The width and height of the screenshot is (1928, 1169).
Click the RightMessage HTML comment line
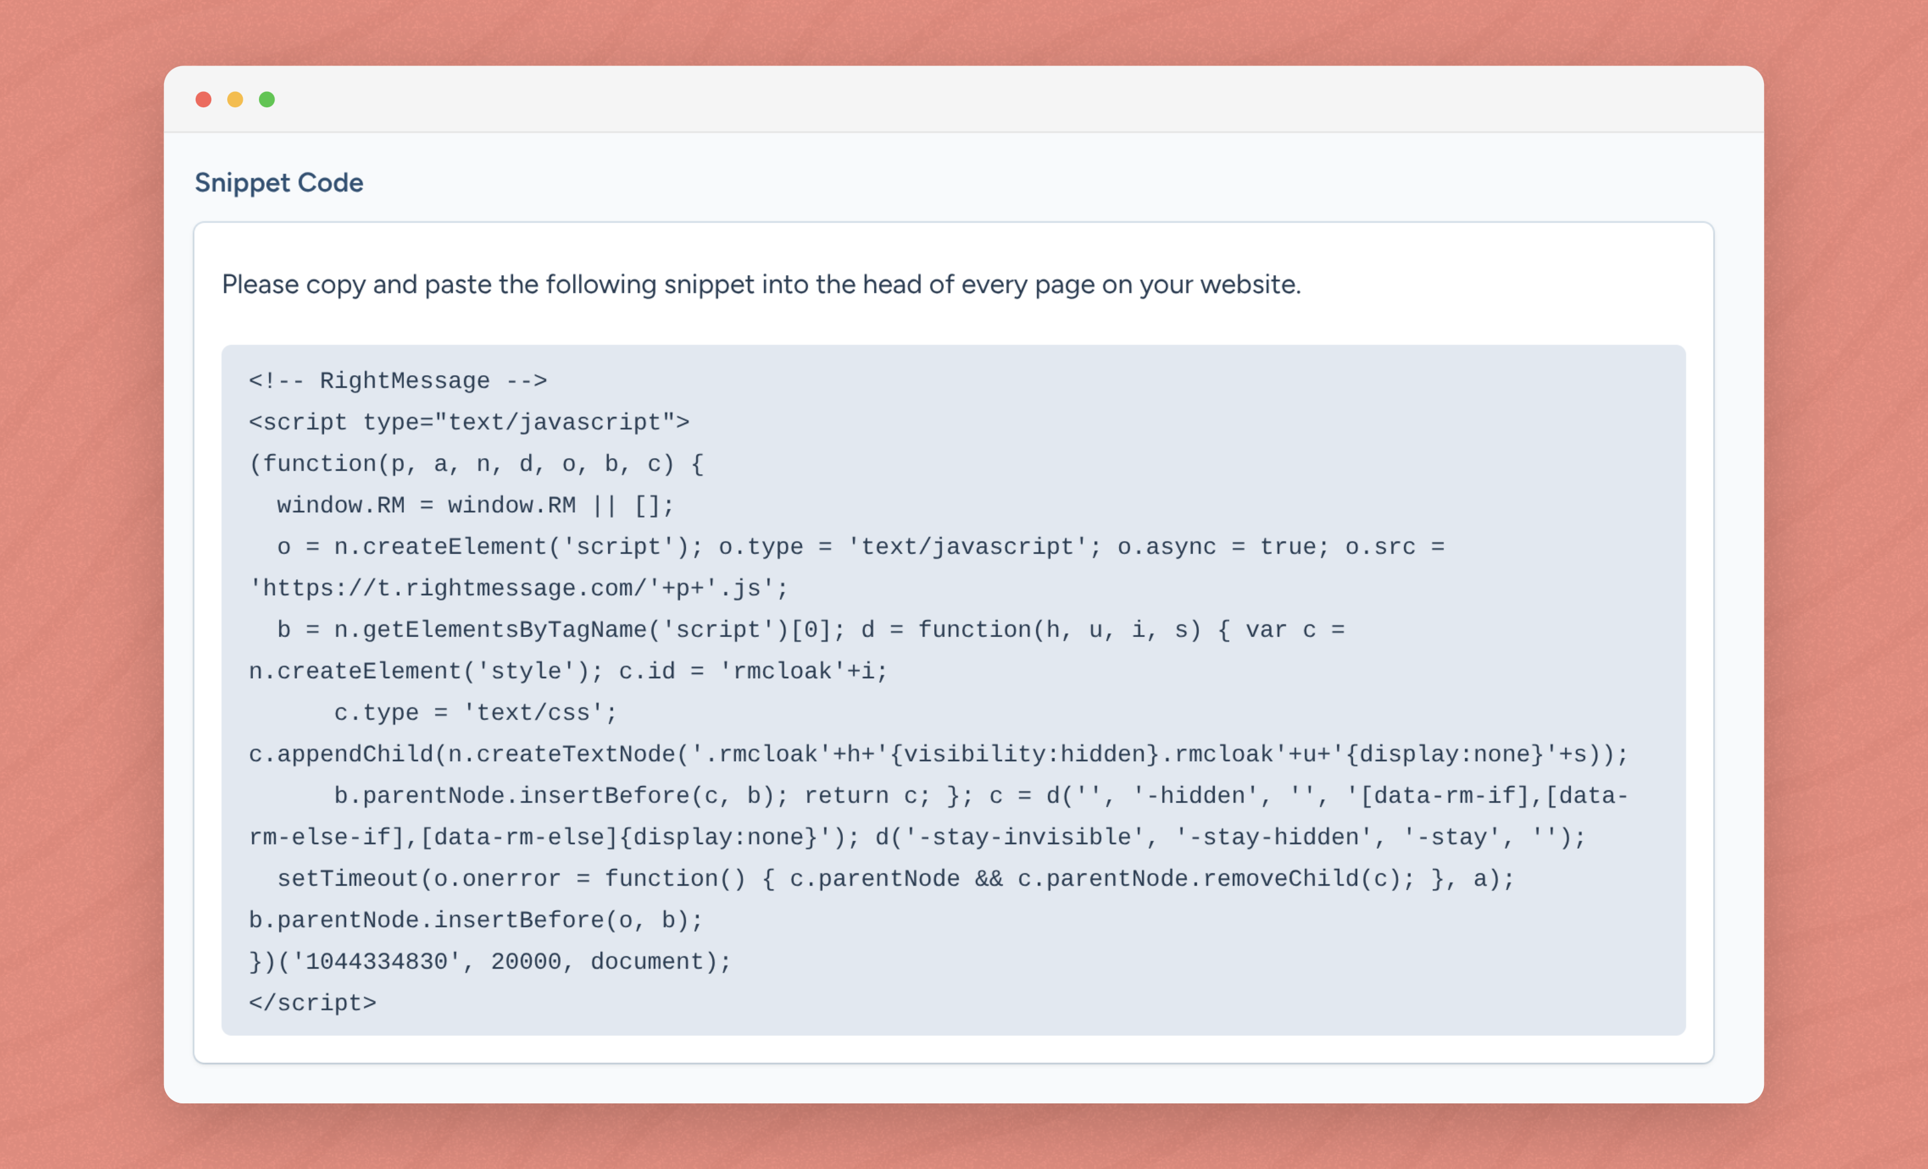pyautogui.click(x=397, y=381)
